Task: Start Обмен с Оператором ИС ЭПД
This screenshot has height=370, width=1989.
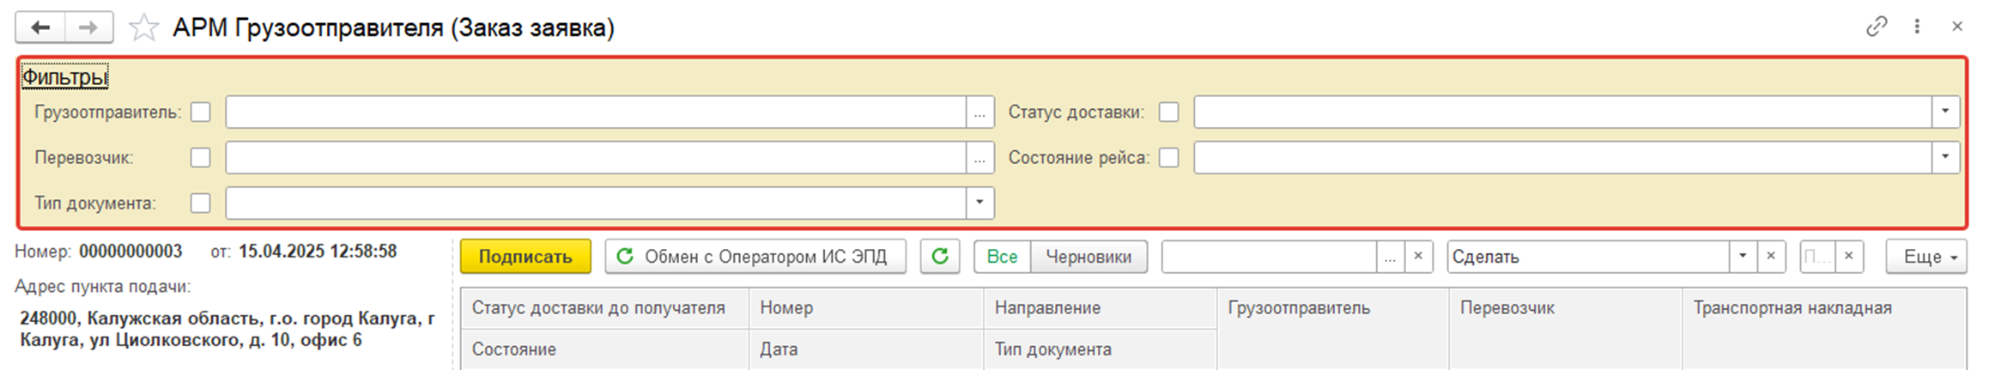Action: [755, 256]
